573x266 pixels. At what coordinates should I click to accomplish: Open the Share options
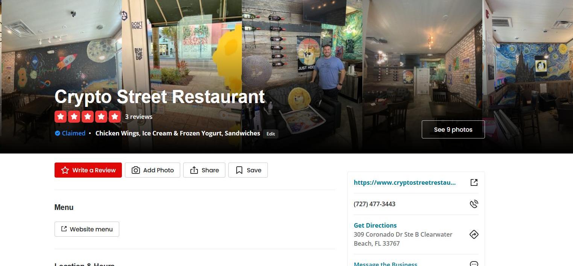(x=204, y=170)
